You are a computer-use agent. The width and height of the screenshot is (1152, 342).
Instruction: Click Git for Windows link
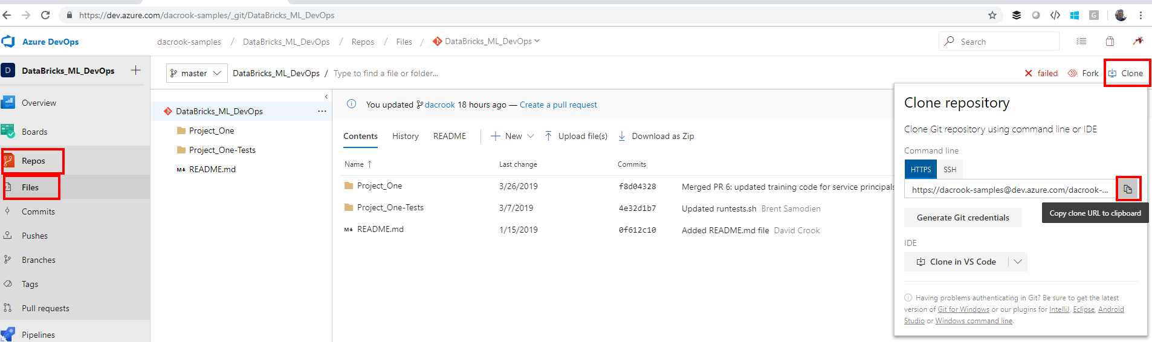coord(963,309)
